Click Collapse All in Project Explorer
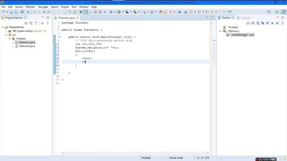The height and width of the screenshot is (161, 287). coord(26,23)
